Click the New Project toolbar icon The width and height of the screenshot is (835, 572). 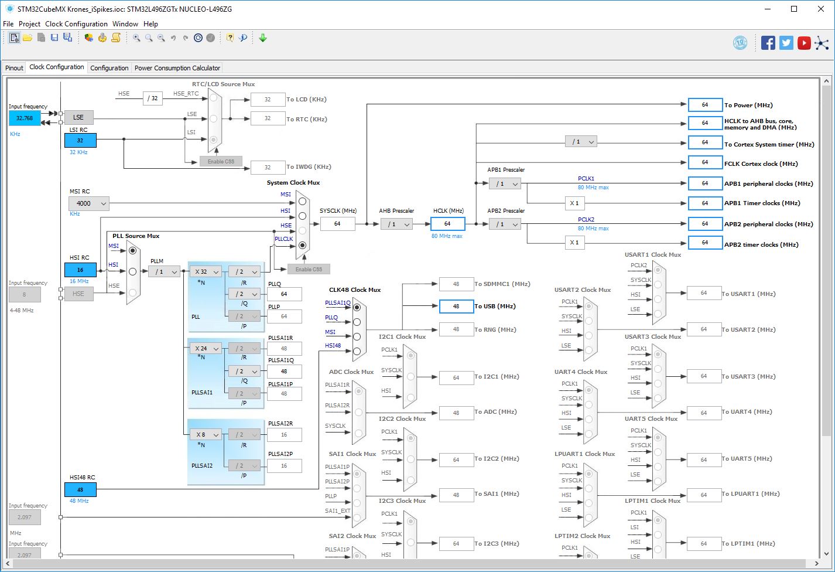[14, 38]
